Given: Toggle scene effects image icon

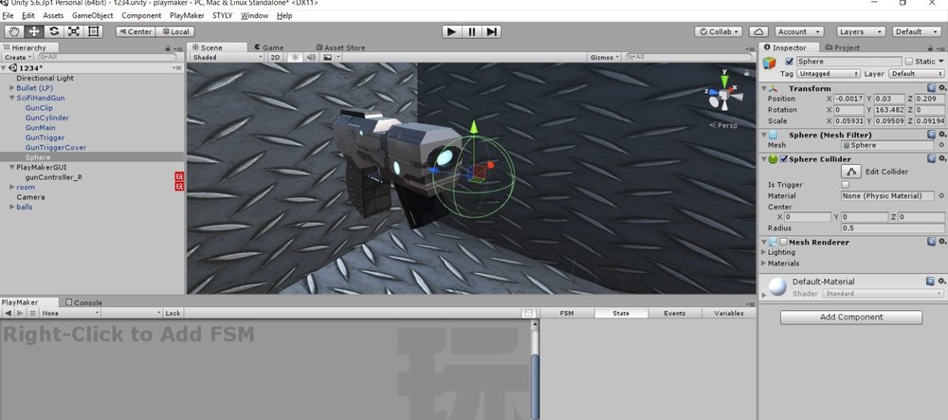Looking at the screenshot, I should 327,58.
